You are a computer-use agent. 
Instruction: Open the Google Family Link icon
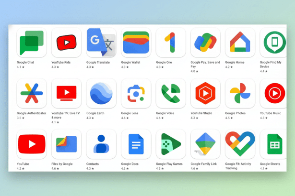[205, 144]
